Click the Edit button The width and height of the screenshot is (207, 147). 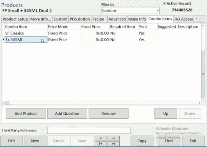tap(12, 141)
